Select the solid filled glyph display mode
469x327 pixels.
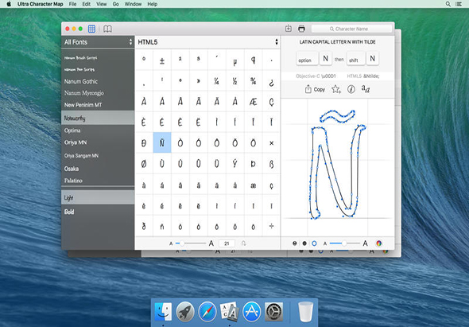pos(304,243)
